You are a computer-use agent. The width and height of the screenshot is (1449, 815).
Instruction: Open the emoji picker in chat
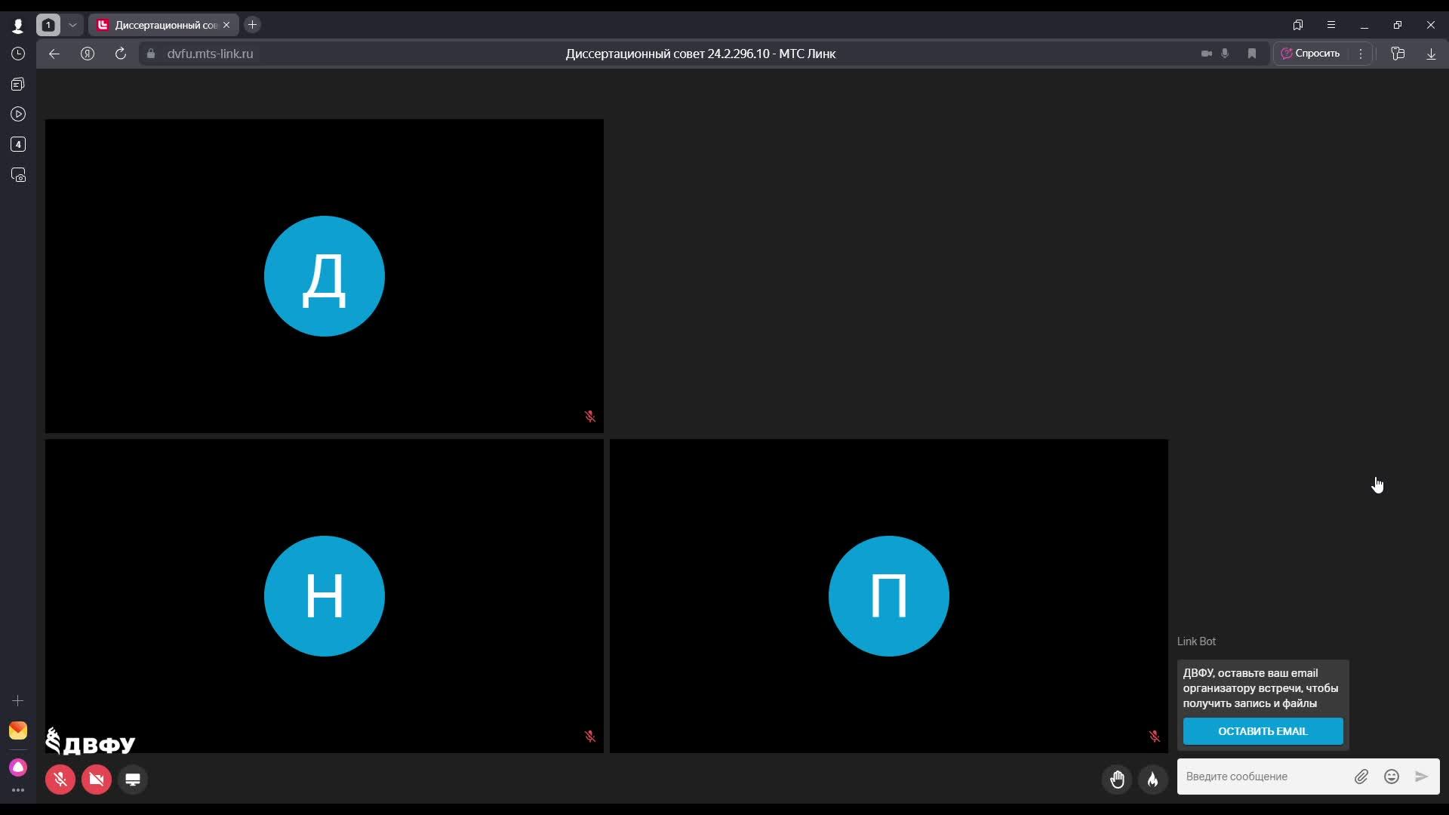pyautogui.click(x=1392, y=777)
